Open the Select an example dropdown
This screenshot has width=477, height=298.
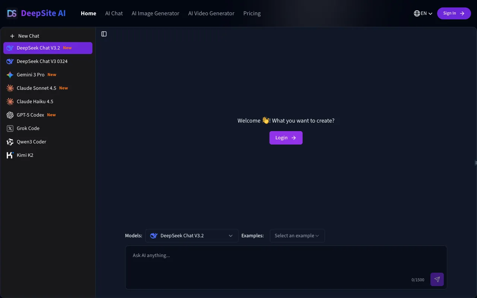tap(297, 235)
